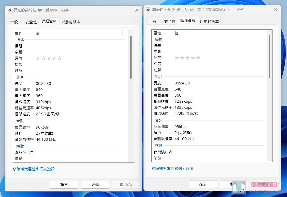Click the scrollbar thumb in rife_2X window's details list
The width and height of the screenshot is (287, 197).
(x=269, y=57)
